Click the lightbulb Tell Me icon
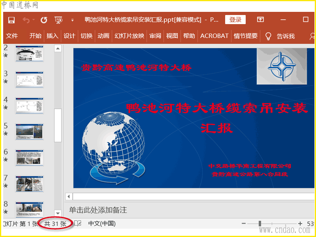Screen dimensions: 316x237 pyautogui.click(x=268, y=36)
